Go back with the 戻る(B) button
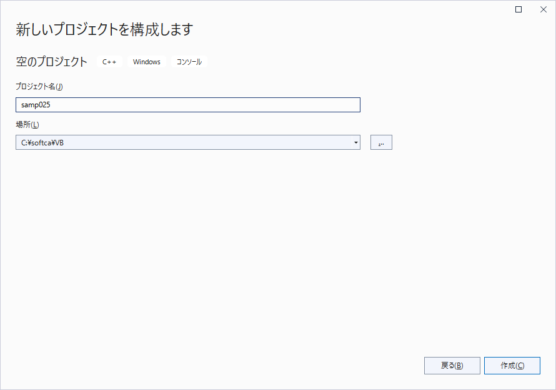556x390 pixels. pos(452,366)
